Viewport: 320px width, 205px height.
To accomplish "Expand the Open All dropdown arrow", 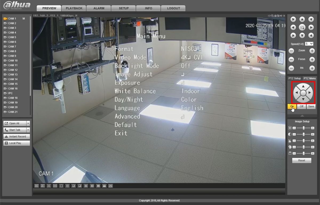I will pos(28,123).
